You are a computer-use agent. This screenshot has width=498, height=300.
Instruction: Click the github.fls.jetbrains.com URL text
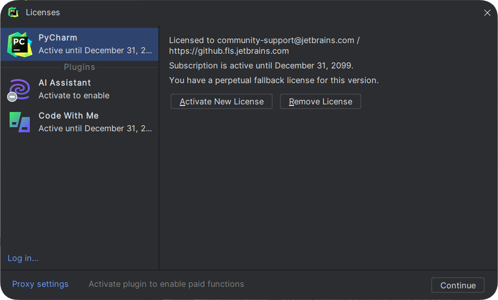click(229, 51)
